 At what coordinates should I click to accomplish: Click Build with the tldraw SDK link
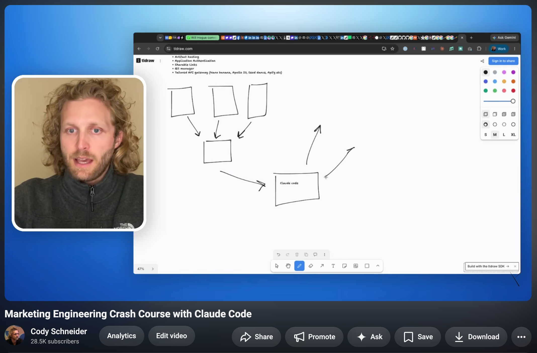(488, 266)
